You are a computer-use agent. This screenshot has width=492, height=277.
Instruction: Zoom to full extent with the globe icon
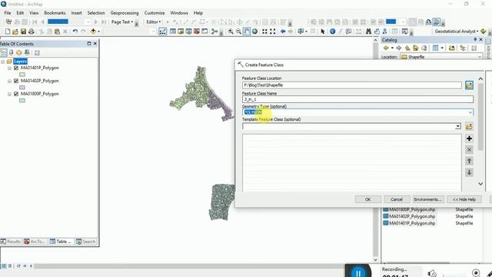(254, 32)
